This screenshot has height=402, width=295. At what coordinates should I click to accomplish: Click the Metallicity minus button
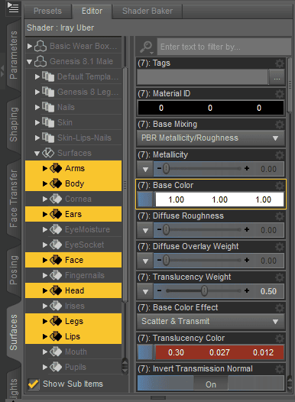click(159, 168)
